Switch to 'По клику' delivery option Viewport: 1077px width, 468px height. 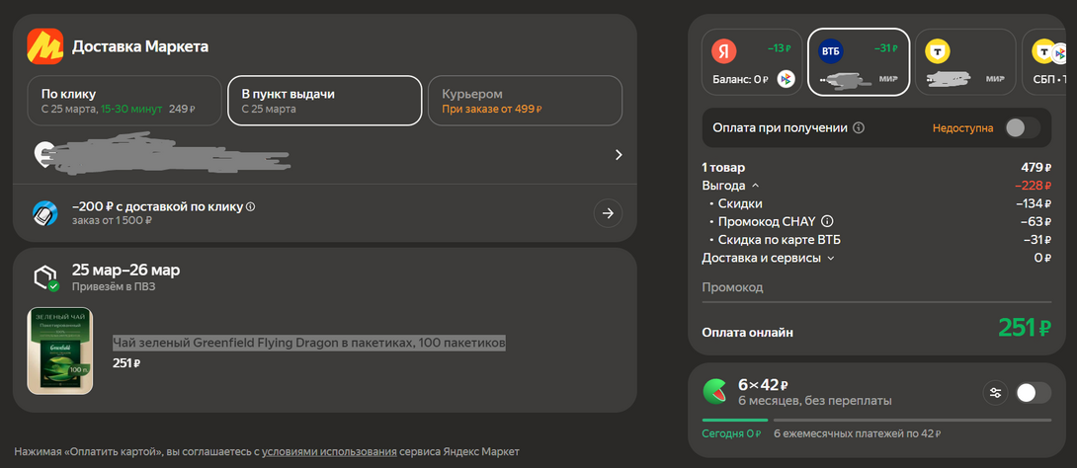(124, 101)
